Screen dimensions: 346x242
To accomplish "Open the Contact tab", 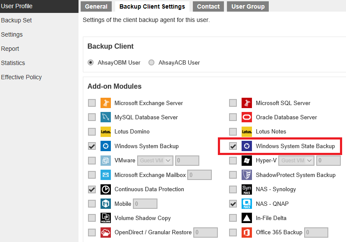I will [x=208, y=6].
